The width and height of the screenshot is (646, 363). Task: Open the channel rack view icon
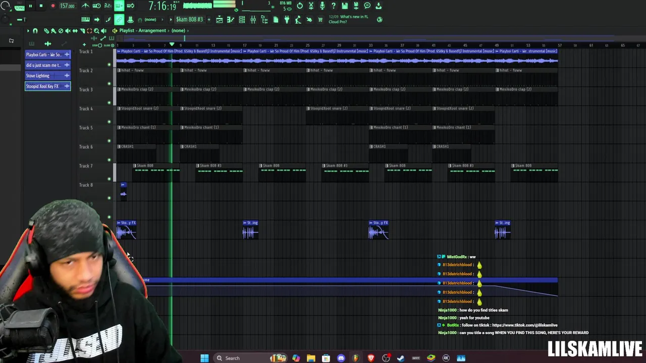[x=242, y=19]
